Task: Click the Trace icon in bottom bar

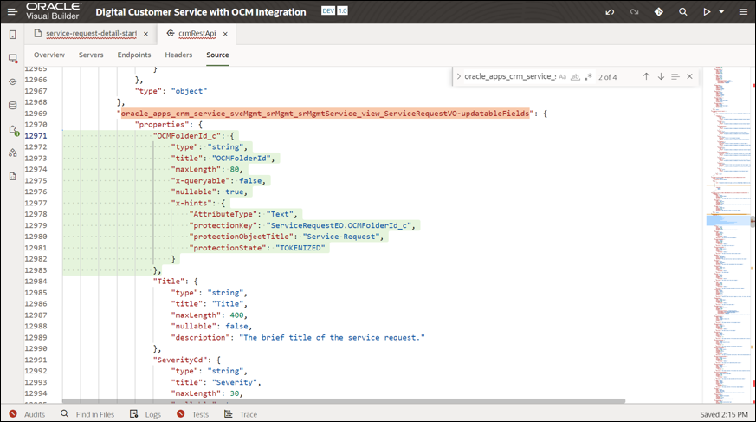Action: coord(229,414)
